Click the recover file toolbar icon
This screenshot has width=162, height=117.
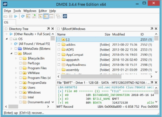(34, 16)
